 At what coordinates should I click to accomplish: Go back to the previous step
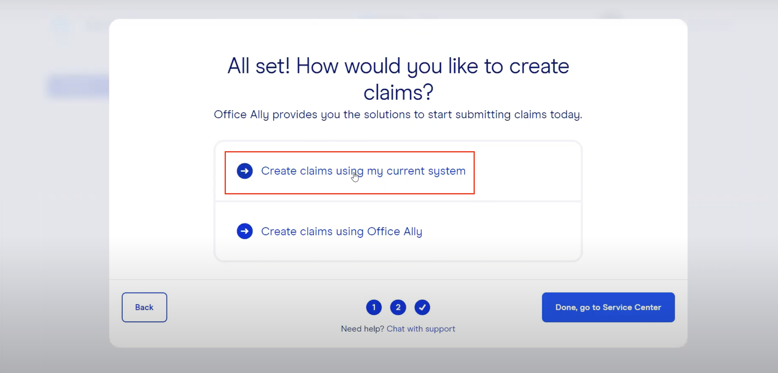point(144,307)
